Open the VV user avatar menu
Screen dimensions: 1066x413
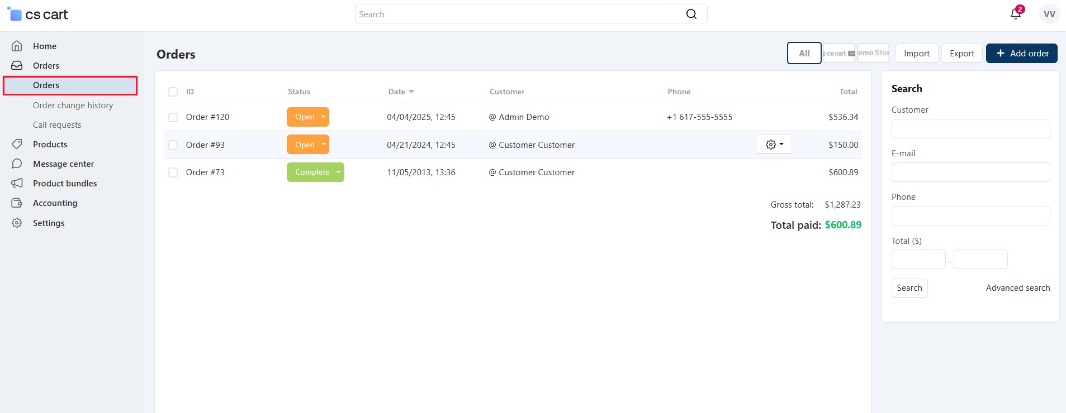[x=1049, y=14]
